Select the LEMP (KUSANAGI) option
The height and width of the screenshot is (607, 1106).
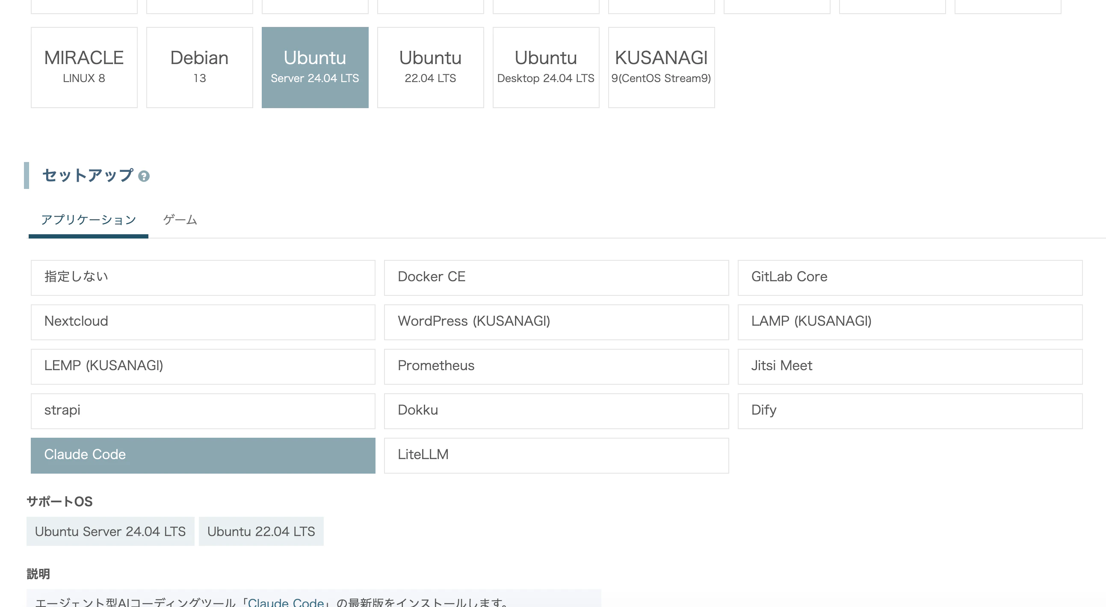203,367
